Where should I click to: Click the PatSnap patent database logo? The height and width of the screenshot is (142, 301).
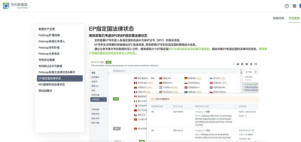15,6
